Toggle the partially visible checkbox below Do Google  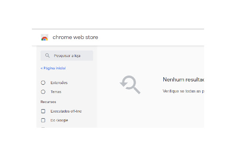(x=43, y=127)
